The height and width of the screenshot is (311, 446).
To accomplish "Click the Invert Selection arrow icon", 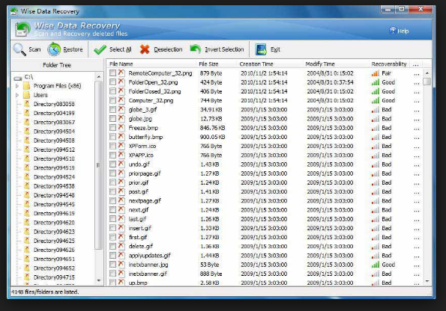I will [x=196, y=49].
